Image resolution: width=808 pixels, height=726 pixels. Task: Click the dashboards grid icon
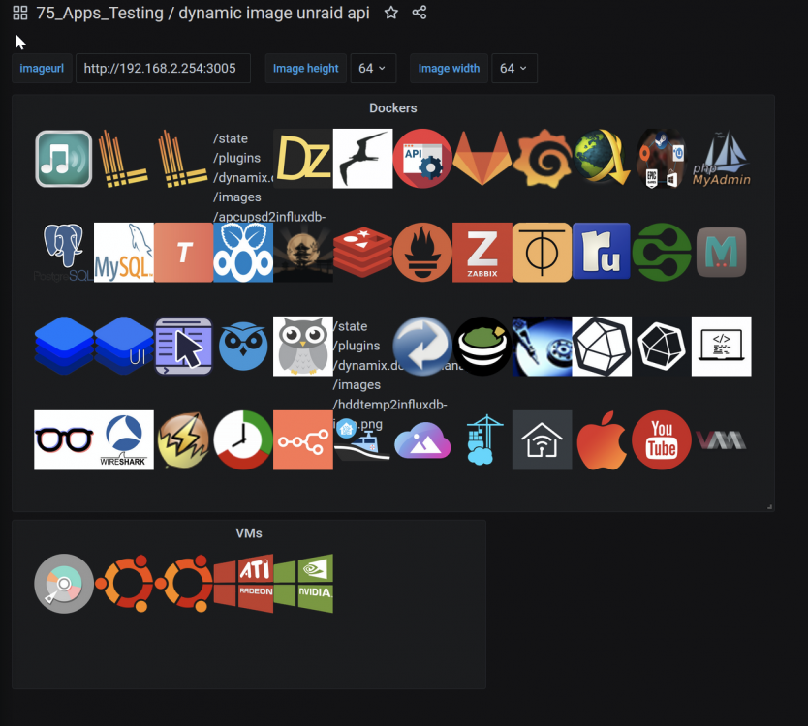(x=20, y=13)
